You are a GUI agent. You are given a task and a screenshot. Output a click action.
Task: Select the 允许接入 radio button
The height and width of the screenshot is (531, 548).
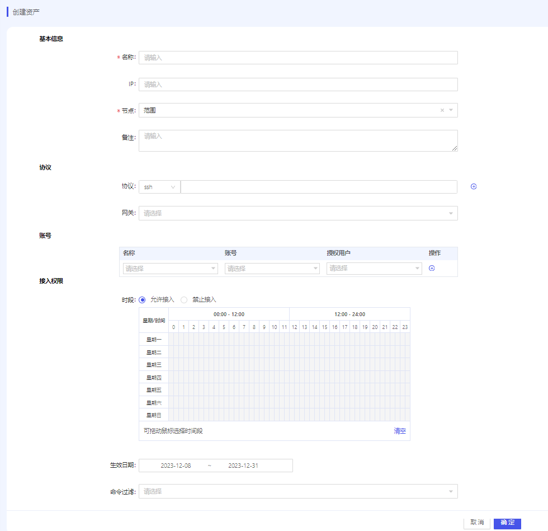(x=142, y=299)
